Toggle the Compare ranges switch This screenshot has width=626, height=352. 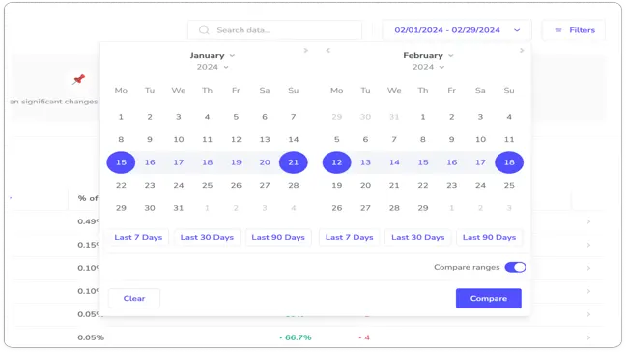coord(516,267)
